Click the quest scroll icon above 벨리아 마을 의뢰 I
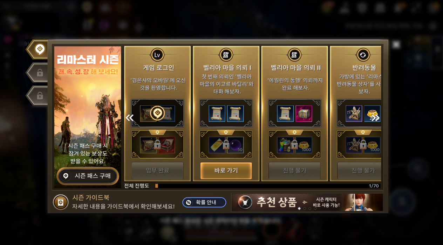443x245 pixels. 226,55
